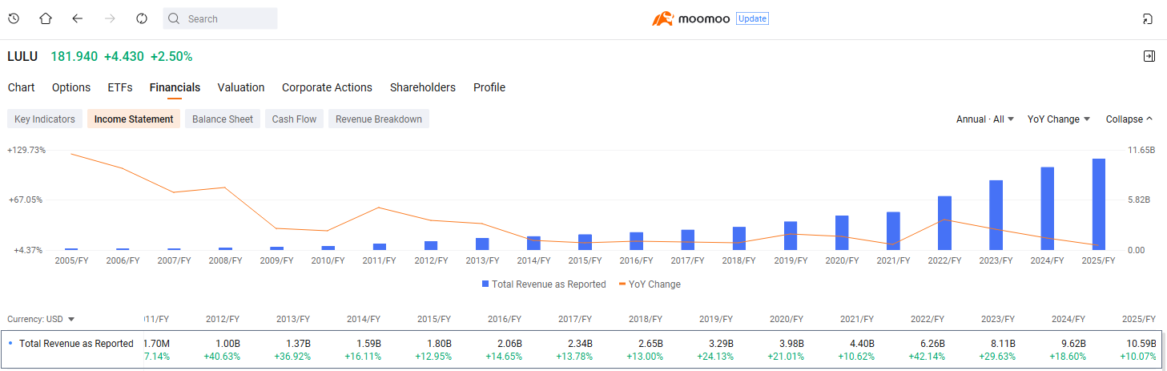
Task: Click the 8.11B value for 2023/FY
Action: point(1001,344)
